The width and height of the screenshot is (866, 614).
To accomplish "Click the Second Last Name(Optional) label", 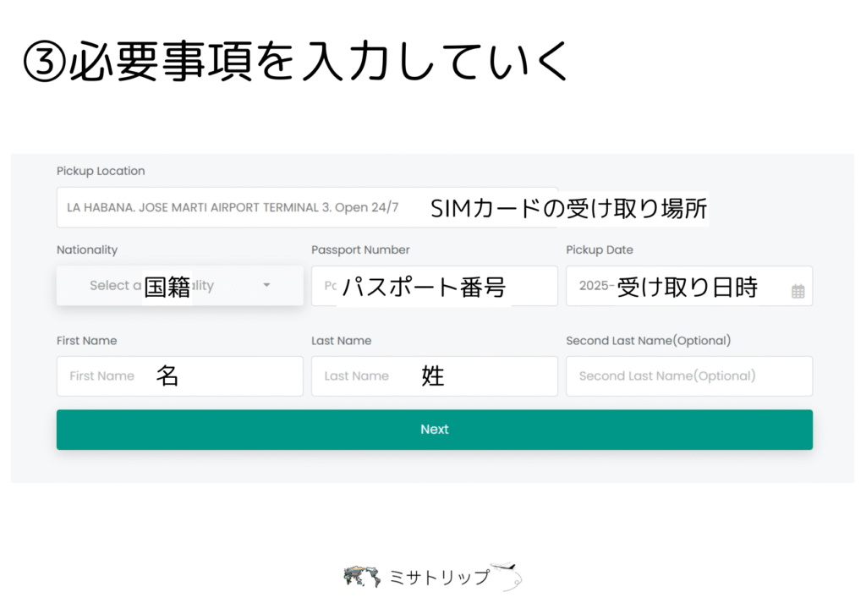I will click(648, 341).
